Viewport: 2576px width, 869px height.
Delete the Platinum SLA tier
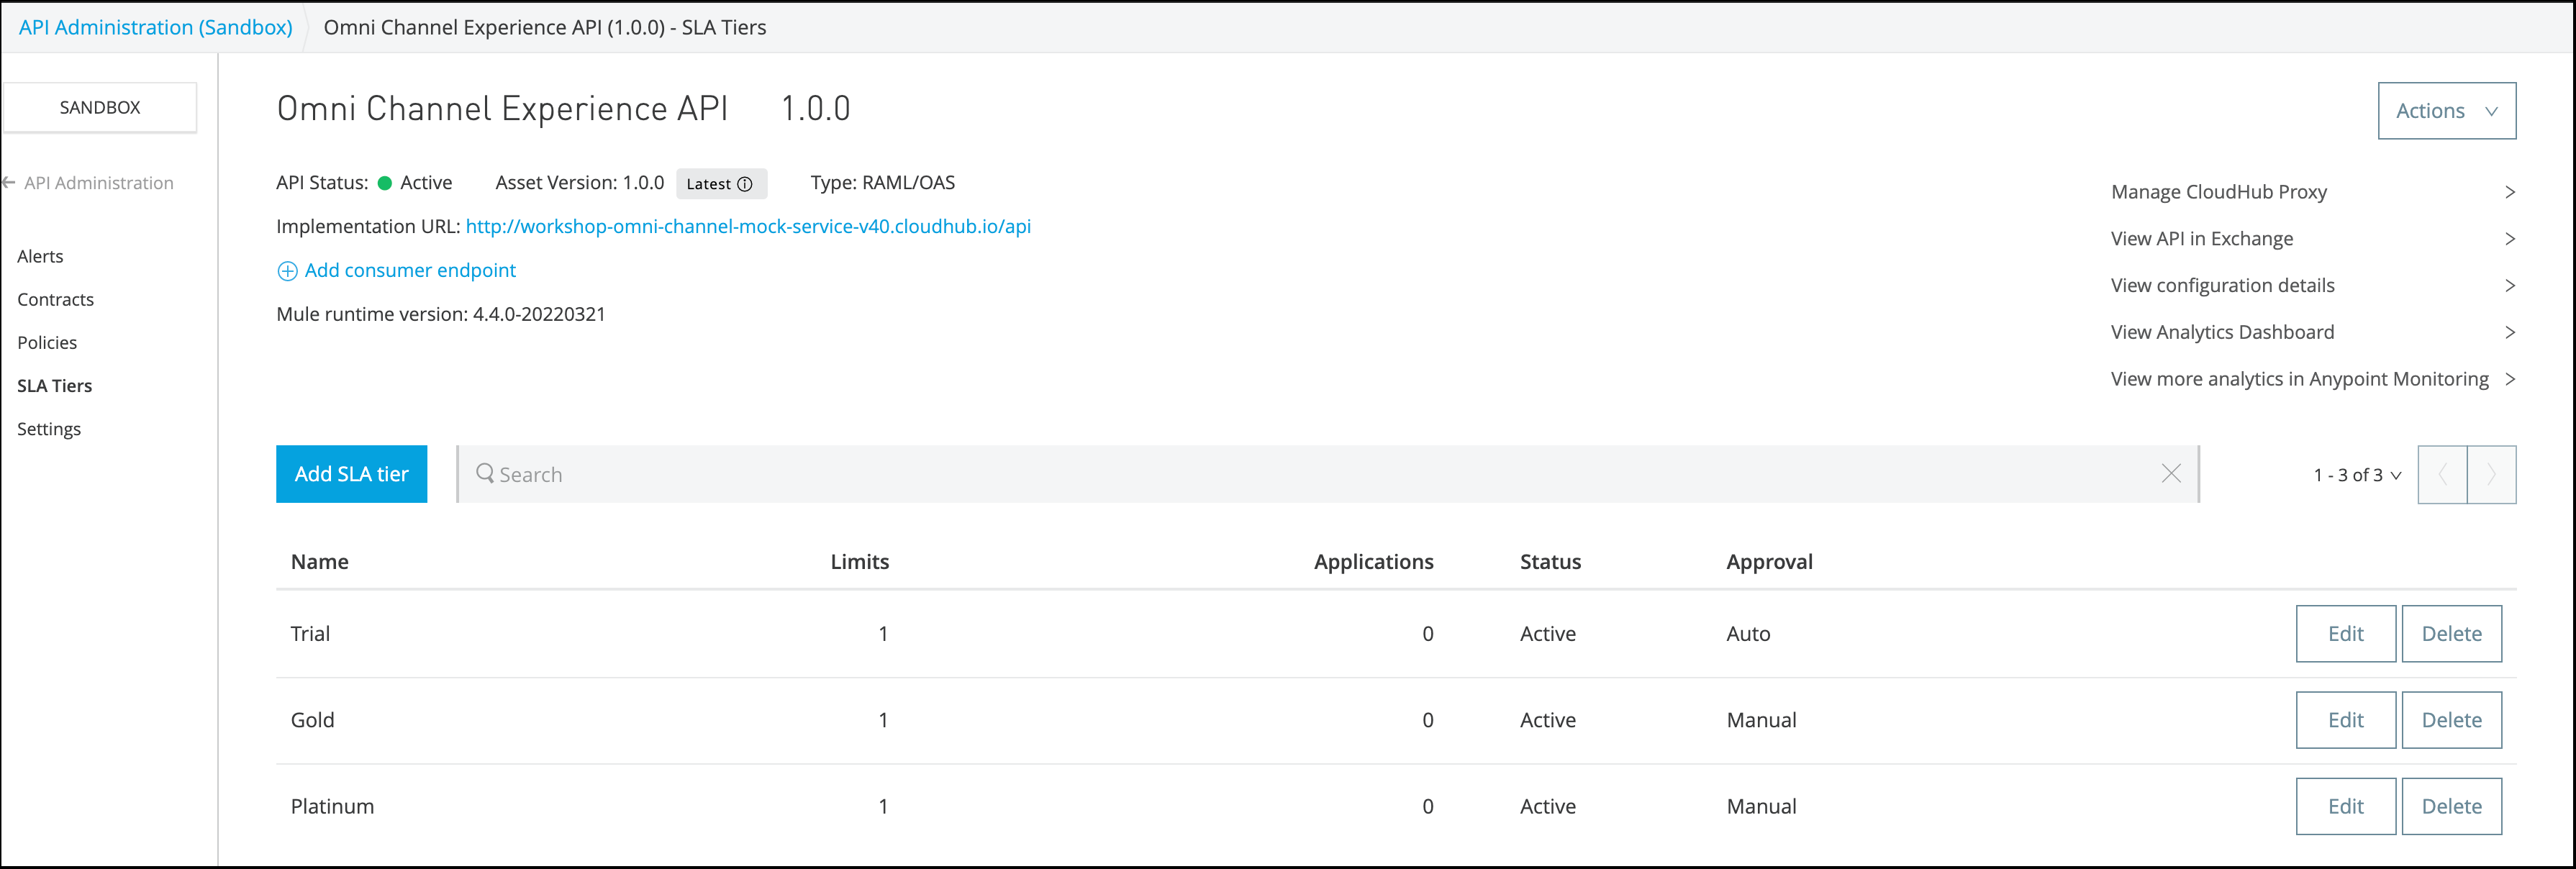pos(2451,806)
